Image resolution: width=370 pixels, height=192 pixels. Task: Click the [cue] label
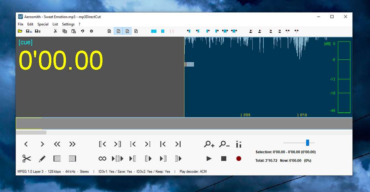(x=26, y=42)
